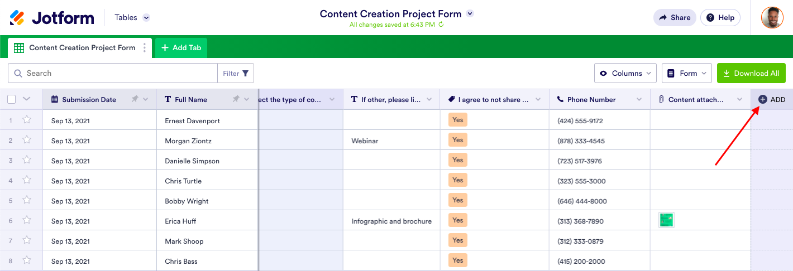Toggle the select-all rows checkbox
This screenshot has height=271, width=793.
coord(12,99)
